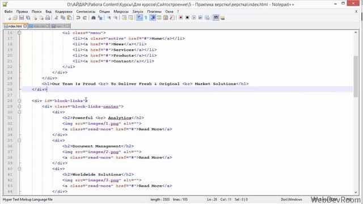
Task: Open the Плагины menu
Action: point(154,11)
